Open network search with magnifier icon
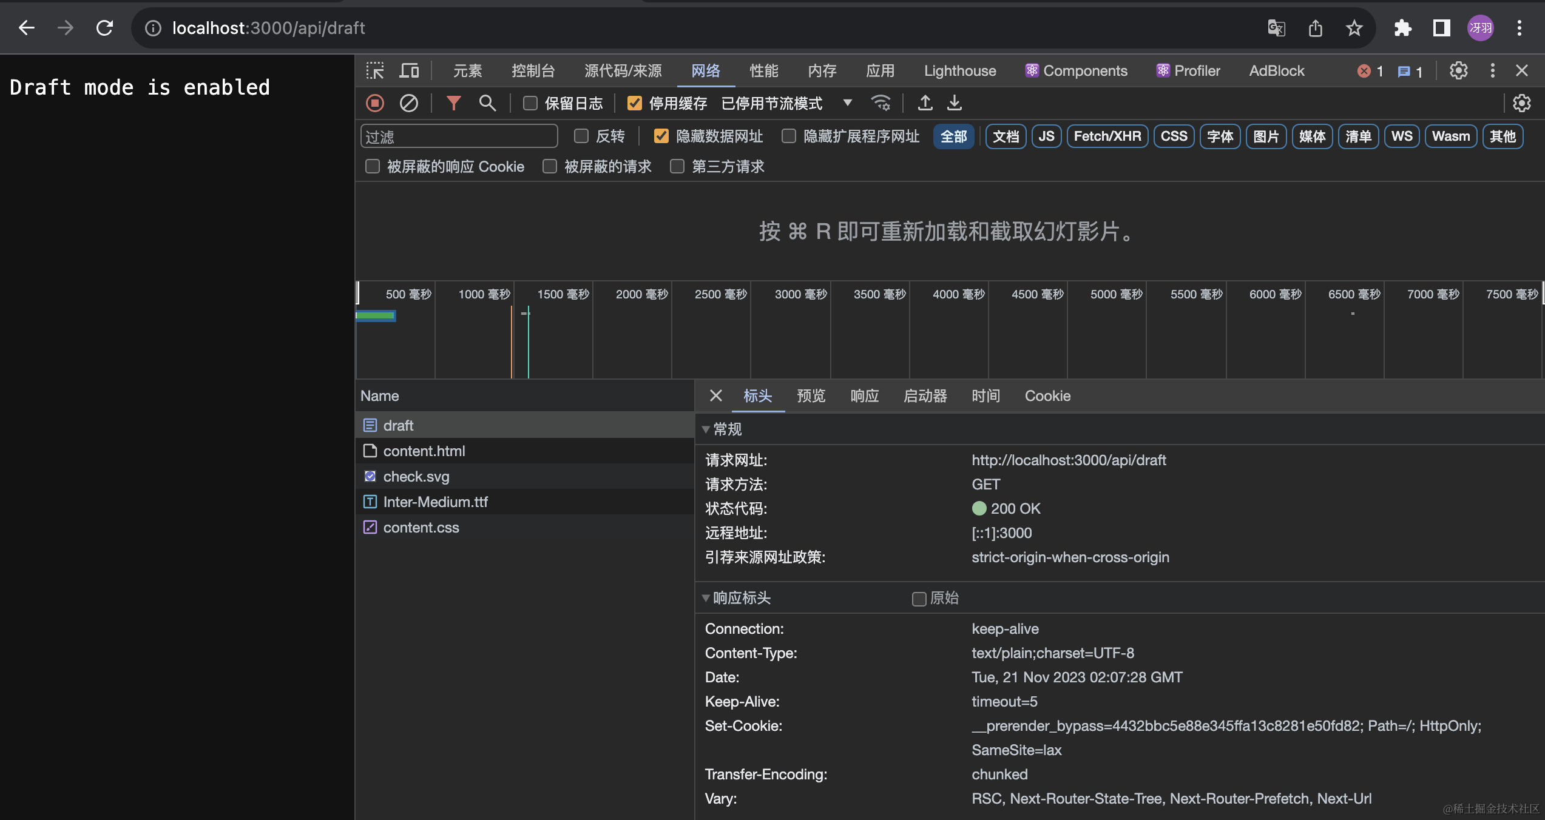The height and width of the screenshot is (820, 1545). 487,103
